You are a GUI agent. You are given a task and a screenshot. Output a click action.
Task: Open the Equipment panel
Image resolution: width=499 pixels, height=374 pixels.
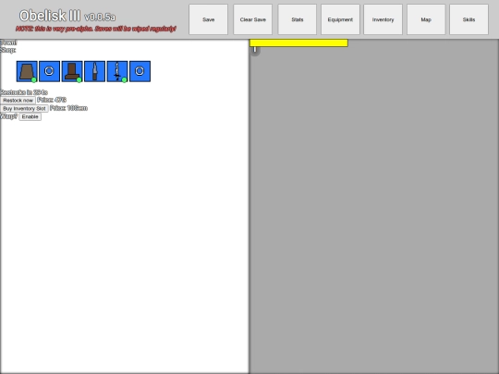coord(340,19)
